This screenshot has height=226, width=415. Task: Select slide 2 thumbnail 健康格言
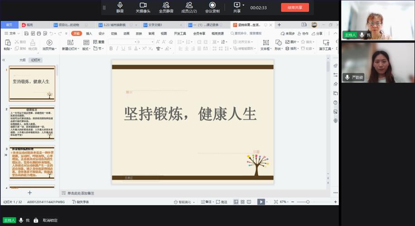32,123
